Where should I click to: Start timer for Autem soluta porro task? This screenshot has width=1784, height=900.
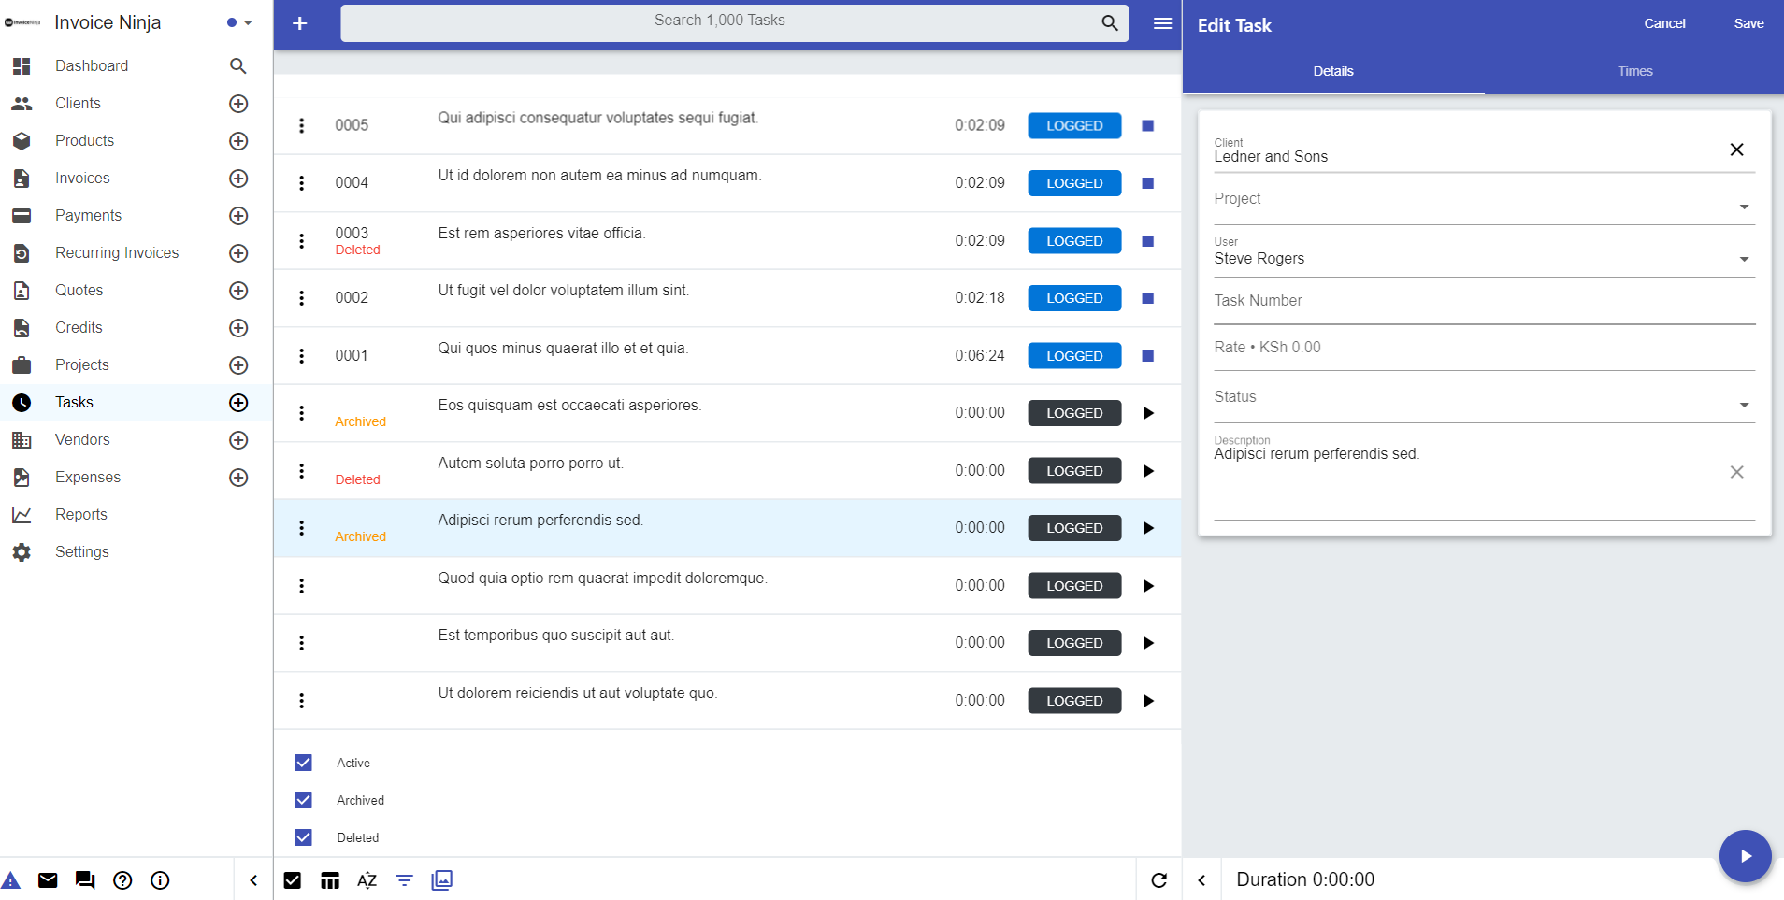pyautogui.click(x=1148, y=471)
